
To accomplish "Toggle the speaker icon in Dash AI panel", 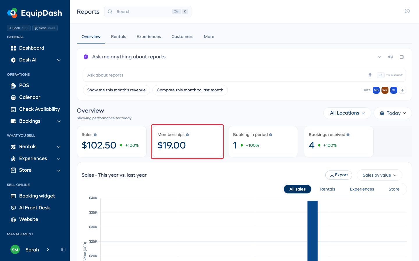I will (x=390, y=57).
